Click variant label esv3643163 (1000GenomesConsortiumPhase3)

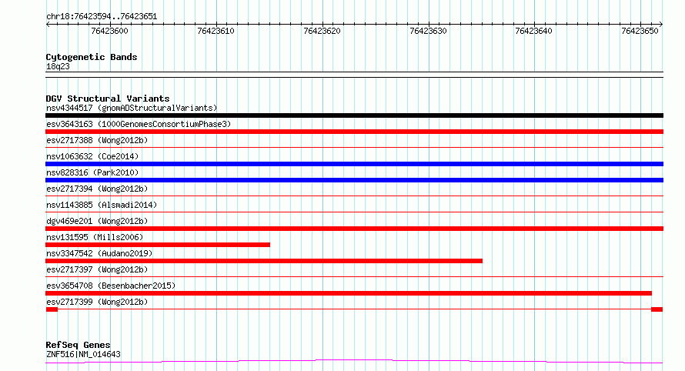click(139, 124)
